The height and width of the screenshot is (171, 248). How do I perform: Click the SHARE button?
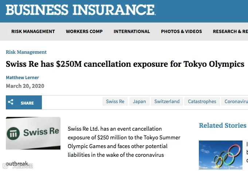coord(24,102)
